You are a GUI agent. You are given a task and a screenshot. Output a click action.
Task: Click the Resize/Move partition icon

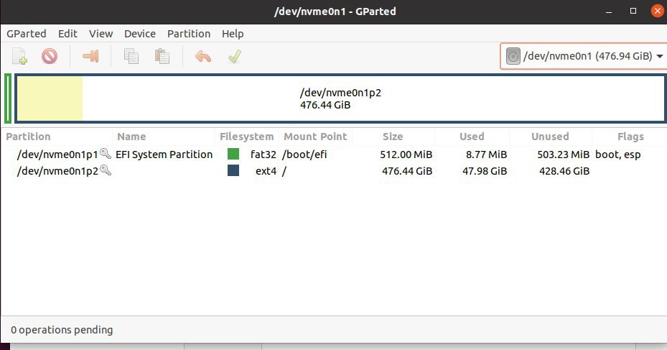90,56
